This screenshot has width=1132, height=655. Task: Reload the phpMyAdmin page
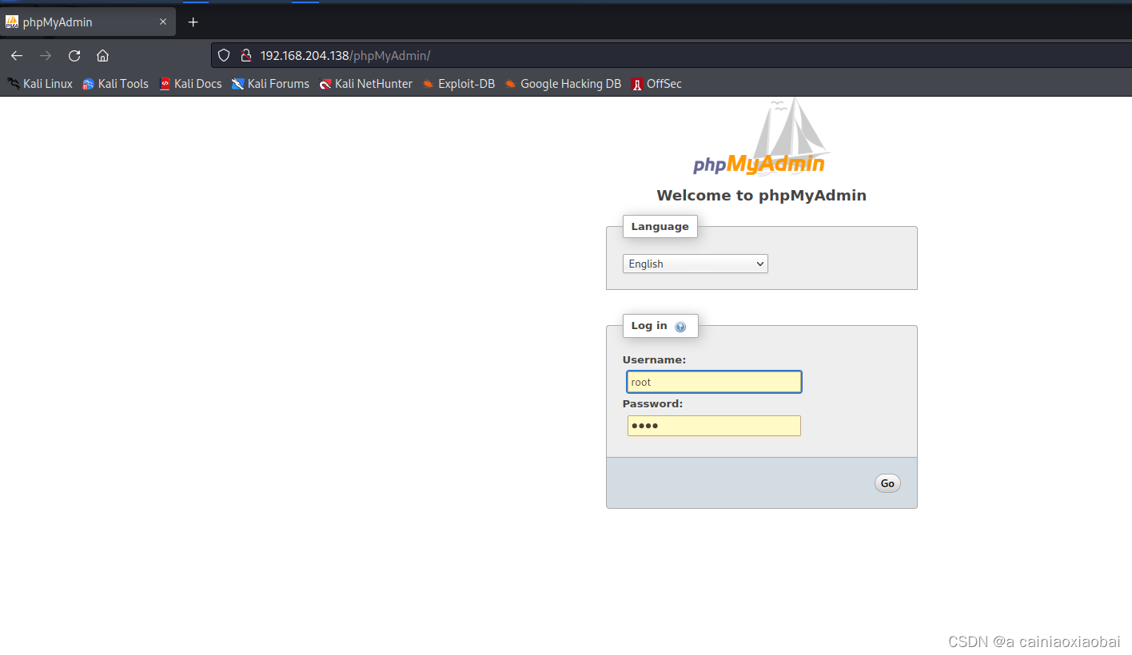point(74,56)
